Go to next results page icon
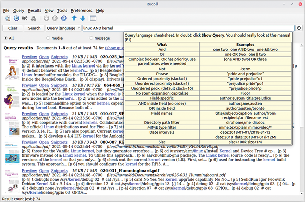Viewport: 305px width, 202px height. (x=64, y=18)
